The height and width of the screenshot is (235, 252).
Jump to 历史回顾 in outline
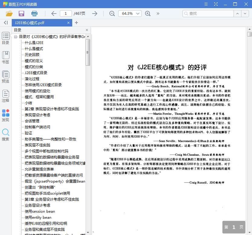tap(32, 55)
